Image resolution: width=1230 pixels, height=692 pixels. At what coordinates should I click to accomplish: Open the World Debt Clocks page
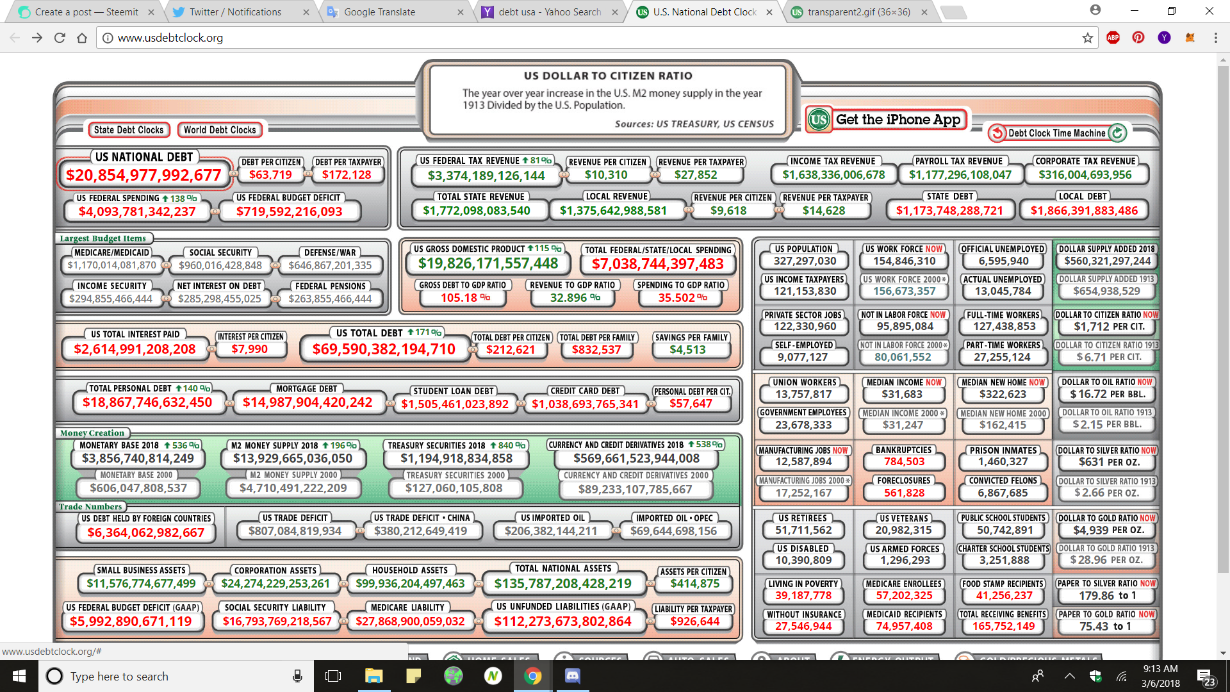click(220, 129)
